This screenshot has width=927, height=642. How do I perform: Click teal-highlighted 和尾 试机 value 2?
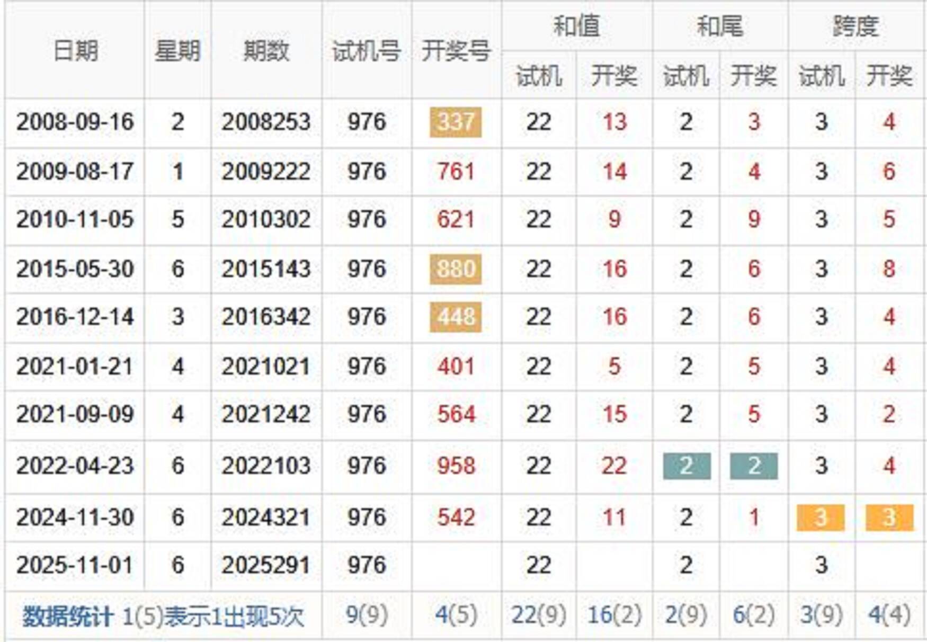(687, 466)
